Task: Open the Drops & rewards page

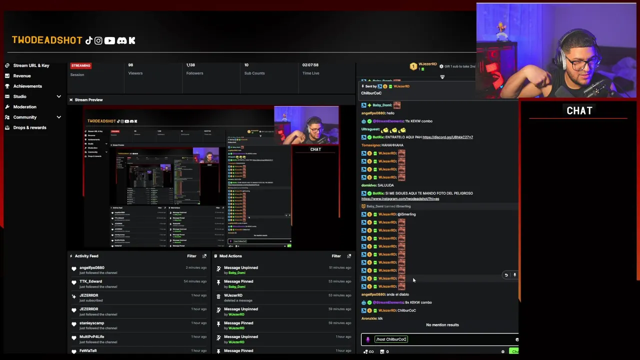Action: click(29, 127)
